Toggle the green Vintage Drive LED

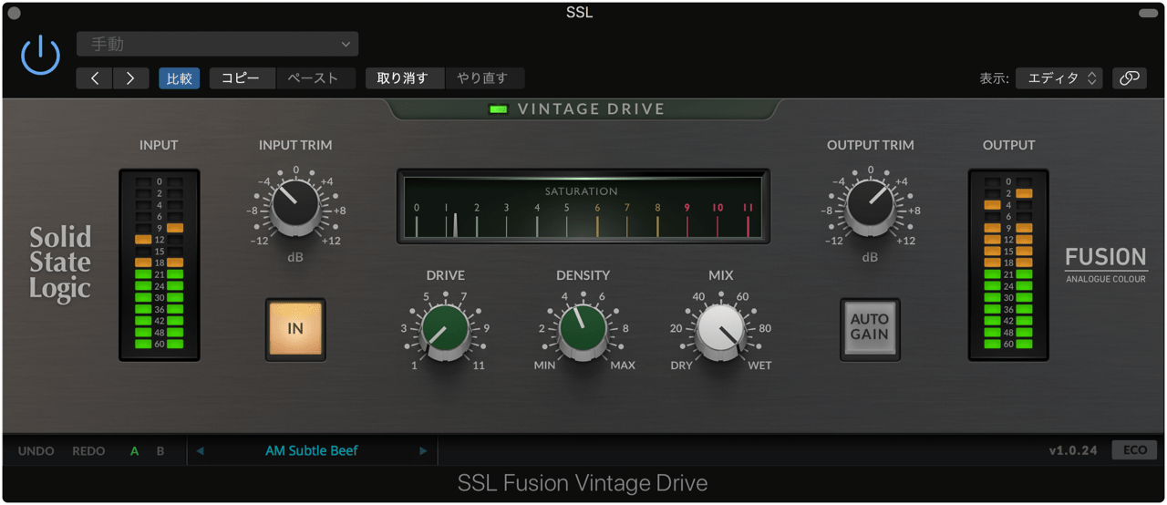point(498,109)
